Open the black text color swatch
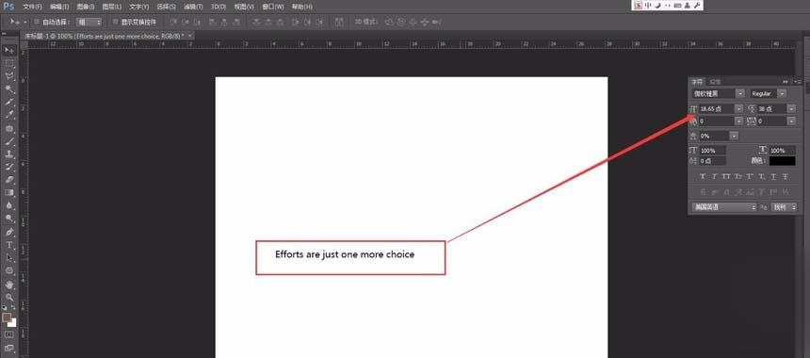The height and width of the screenshot is (358, 810). (782, 161)
